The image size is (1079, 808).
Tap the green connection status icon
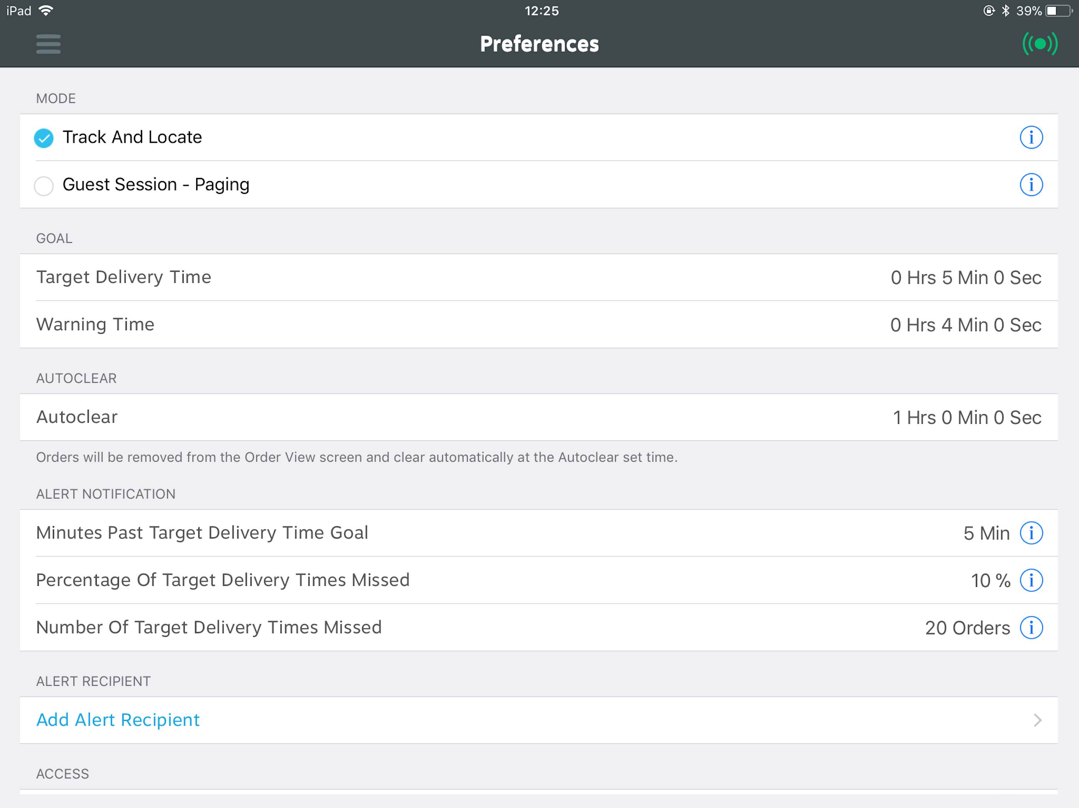(1040, 44)
